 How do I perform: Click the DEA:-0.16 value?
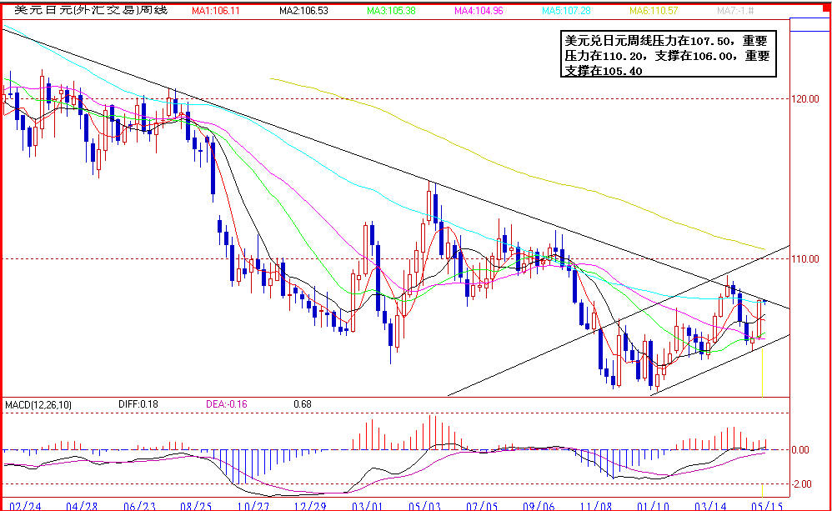(x=227, y=404)
